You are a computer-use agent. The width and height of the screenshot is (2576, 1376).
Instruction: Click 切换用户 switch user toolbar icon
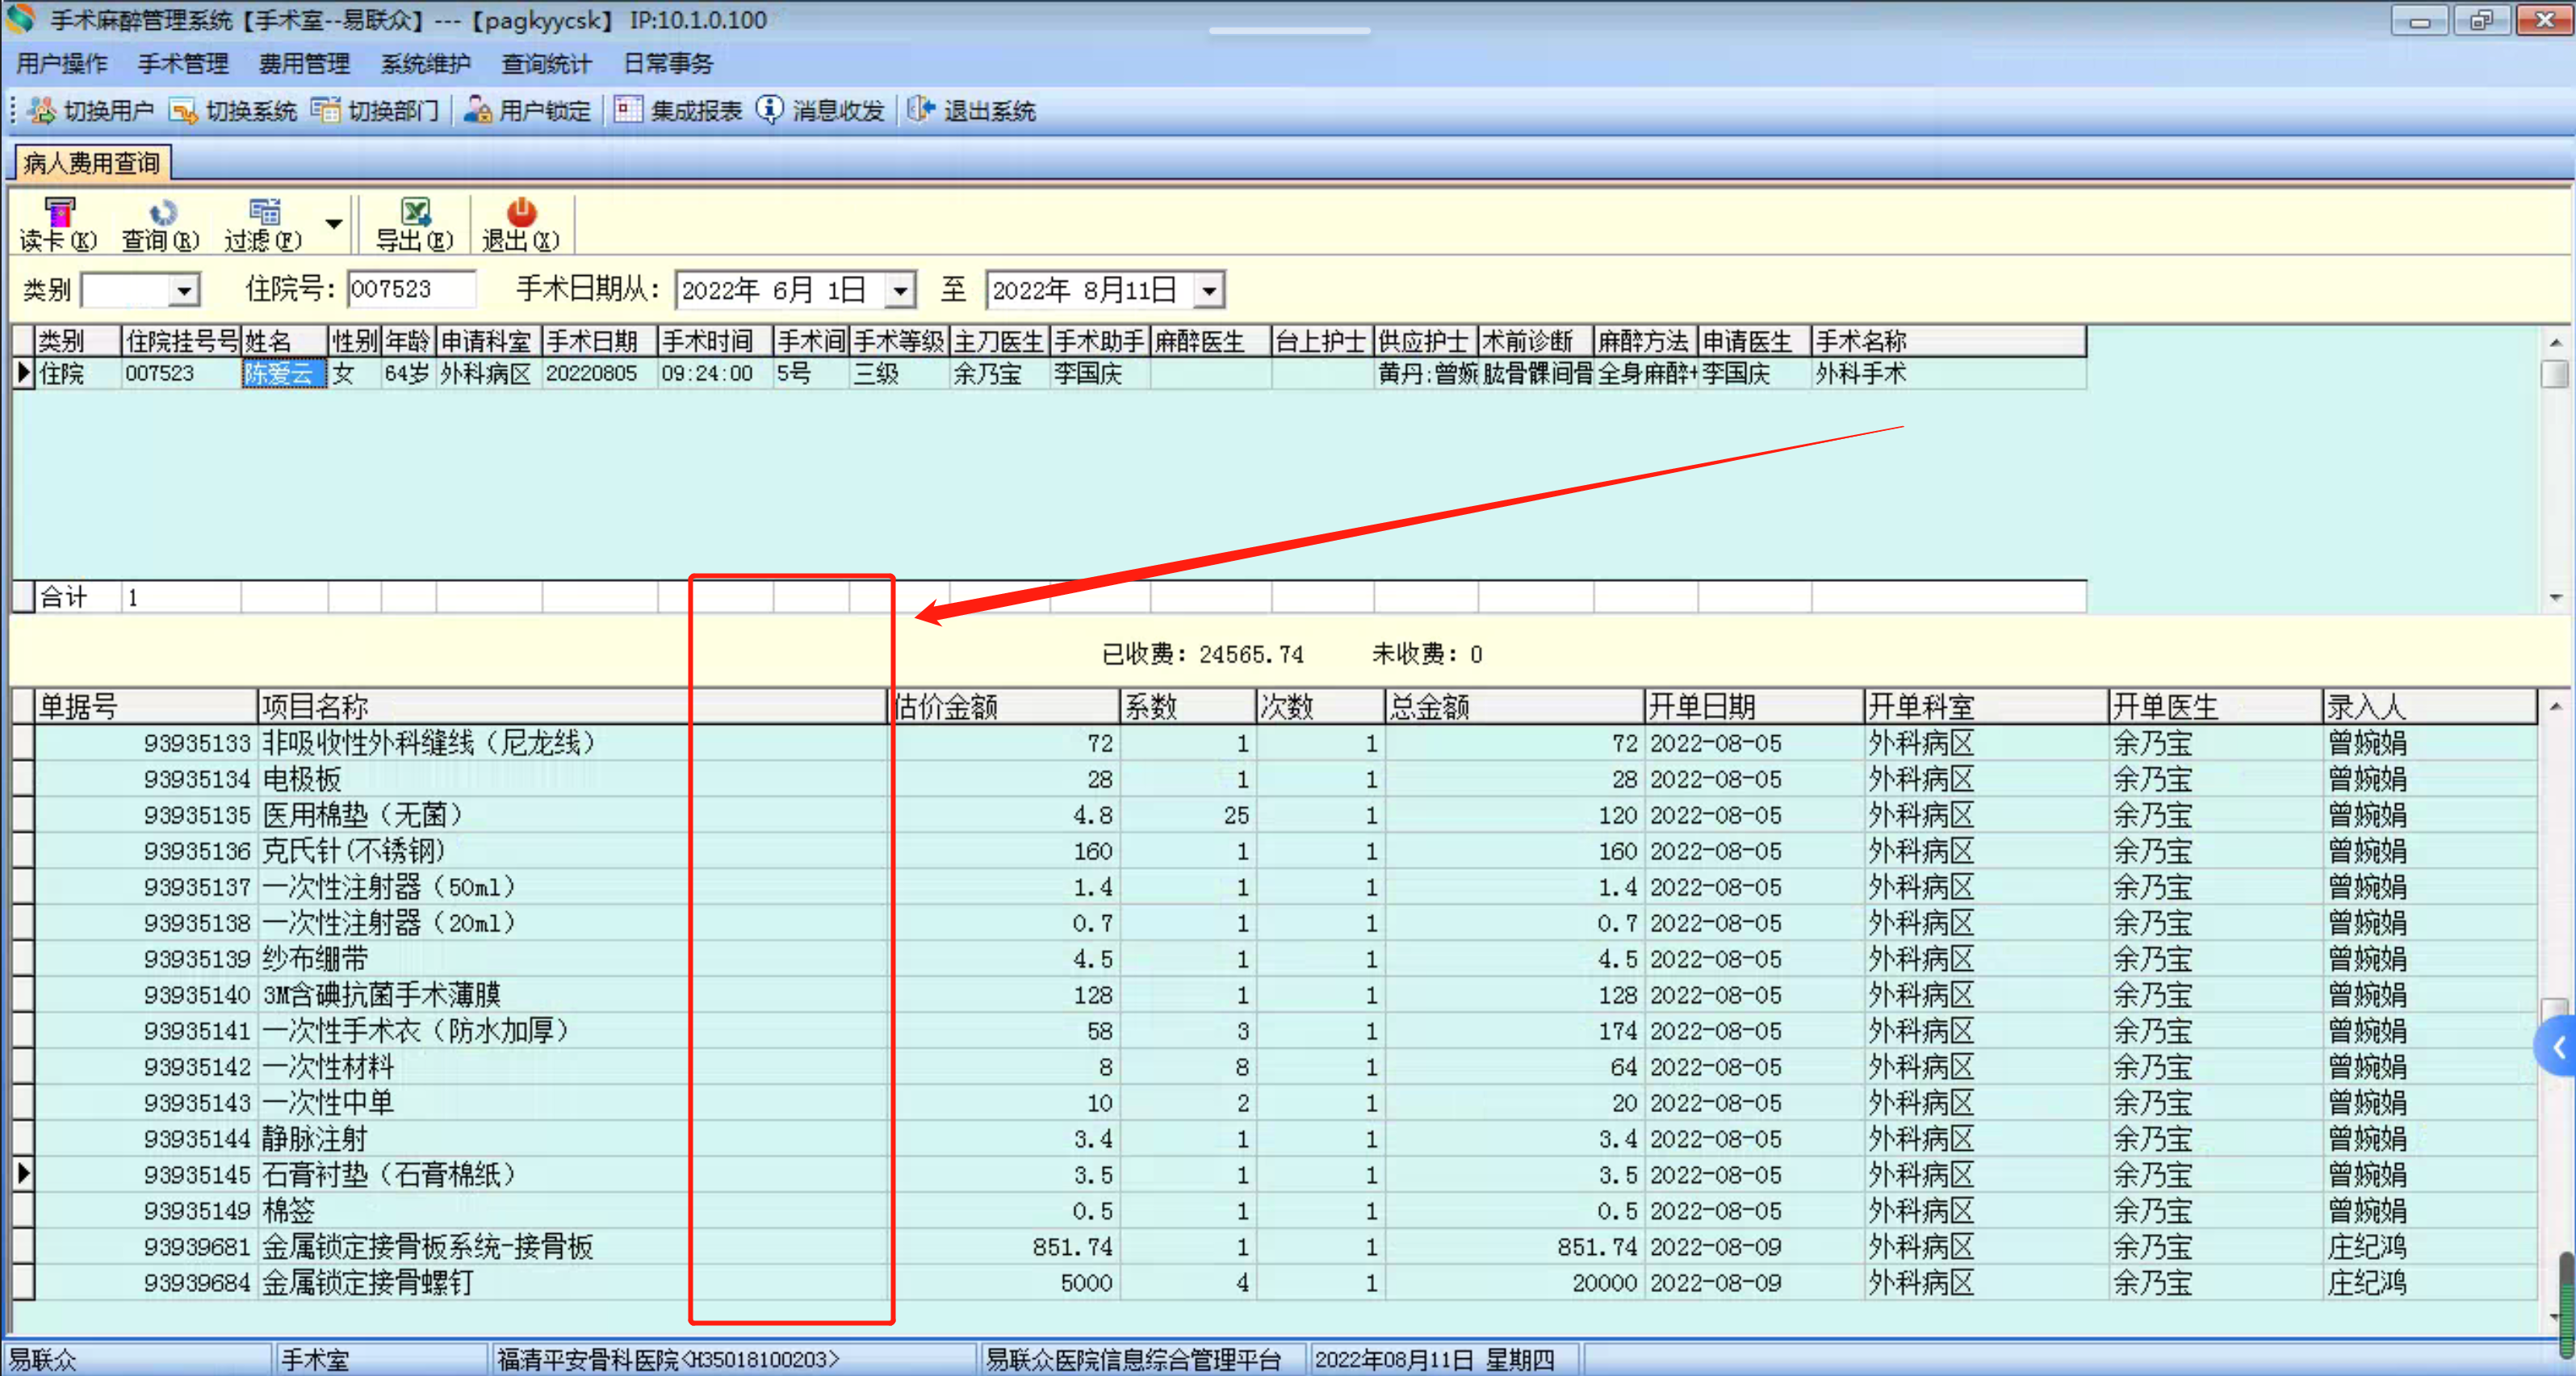42,110
